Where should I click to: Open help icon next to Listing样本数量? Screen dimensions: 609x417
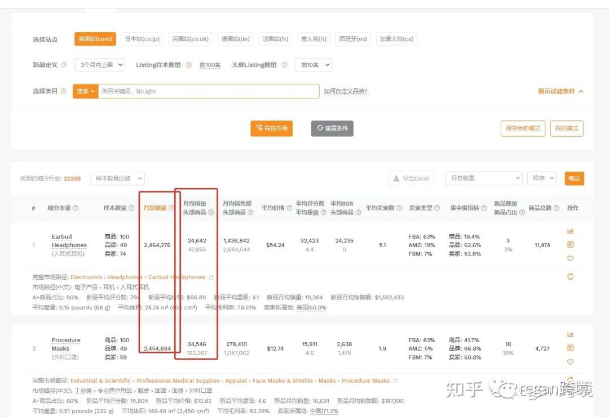(189, 65)
